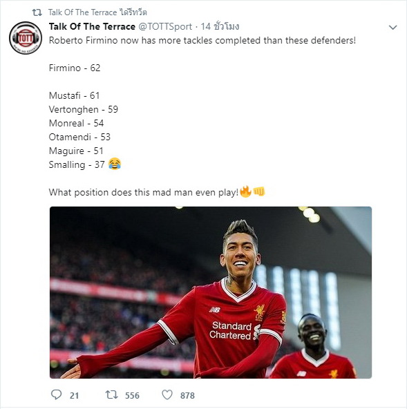Open the 'Talk Of The Terrace ได้รีทวีต' retweeted-by link
The image size is (407, 409).
[x=97, y=12]
